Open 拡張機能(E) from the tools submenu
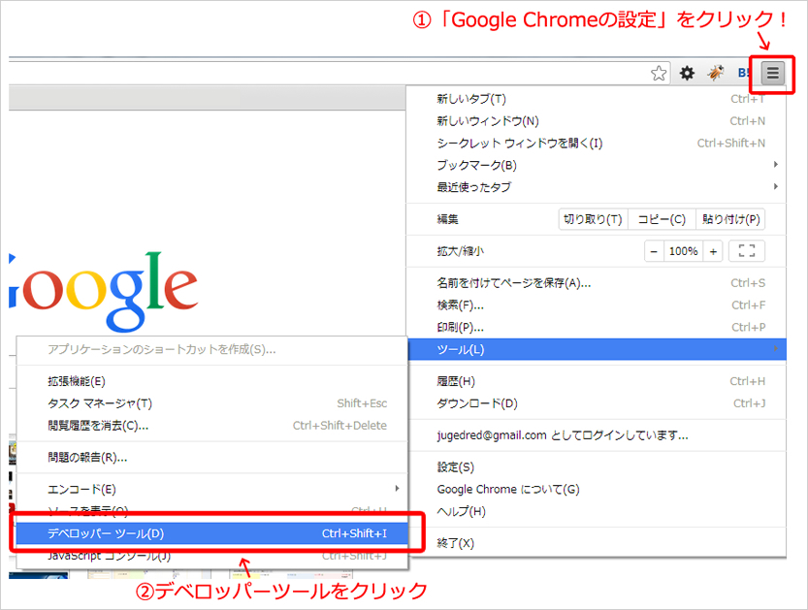Screen dimensions: 808x610 pos(78,381)
